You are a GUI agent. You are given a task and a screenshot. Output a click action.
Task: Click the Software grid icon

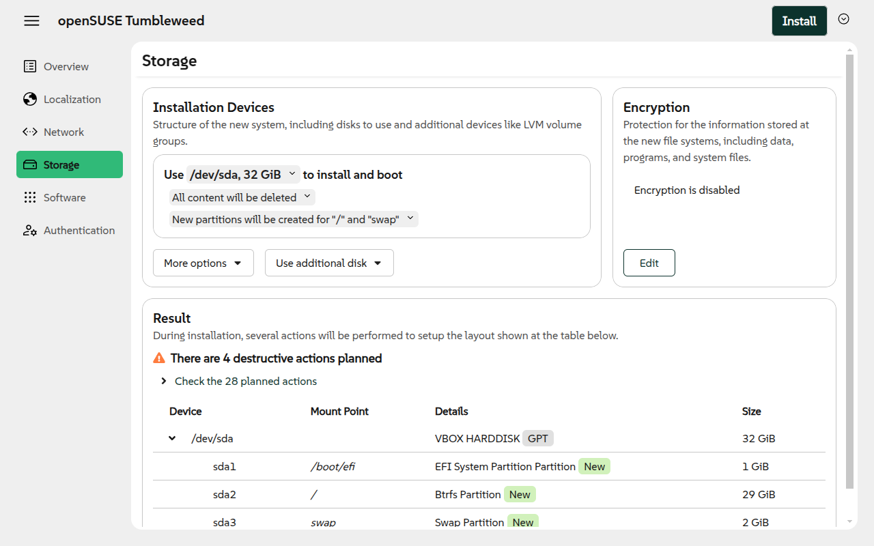30,197
